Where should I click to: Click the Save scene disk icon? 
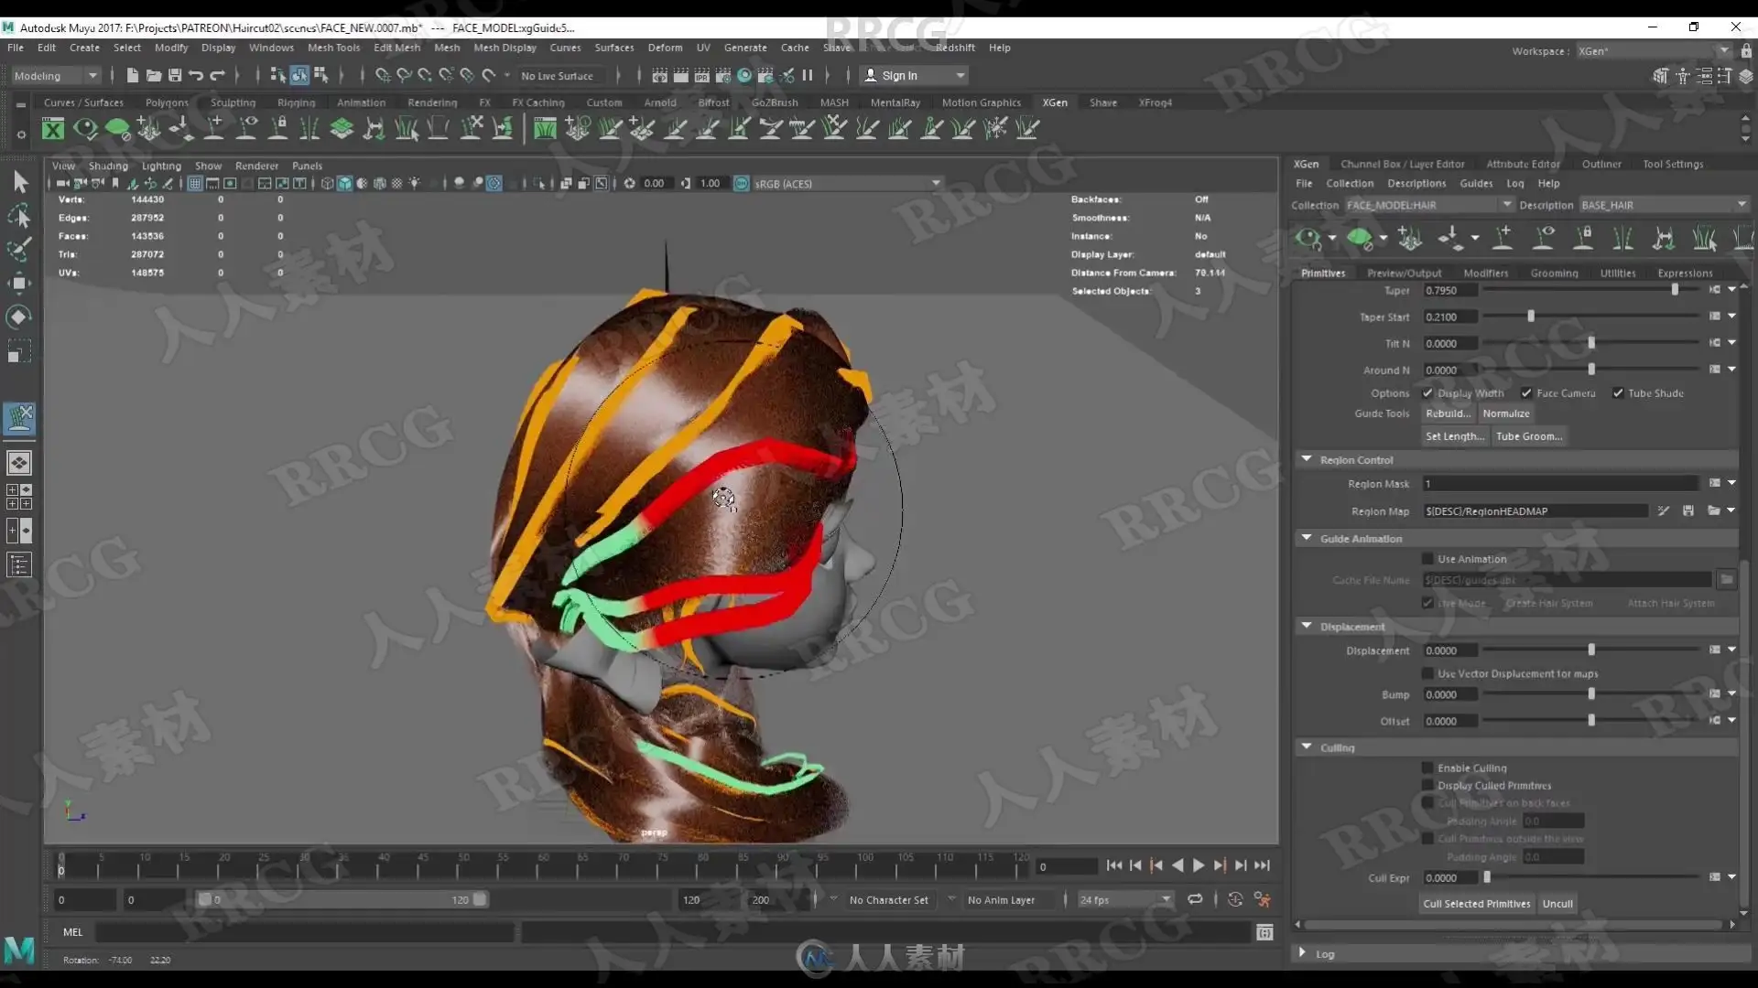pyautogui.click(x=174, y=75)
